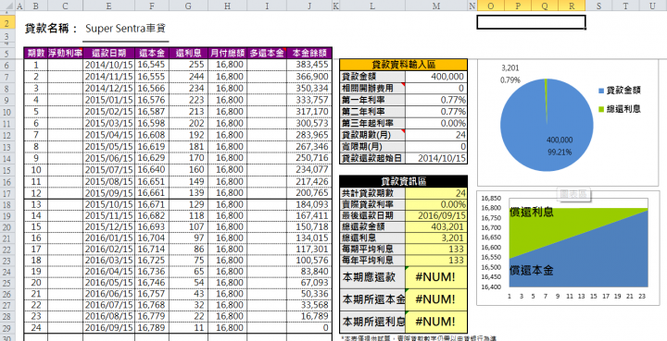Select the principal cell 16,693
The width and height of the screenshot is (667, 341).
coord(152,227)
